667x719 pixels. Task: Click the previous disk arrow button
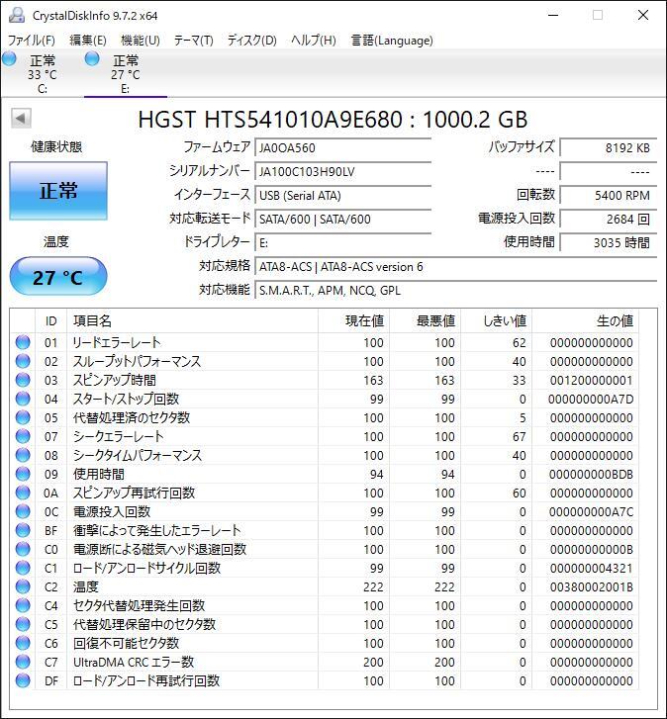click(21, 119)
